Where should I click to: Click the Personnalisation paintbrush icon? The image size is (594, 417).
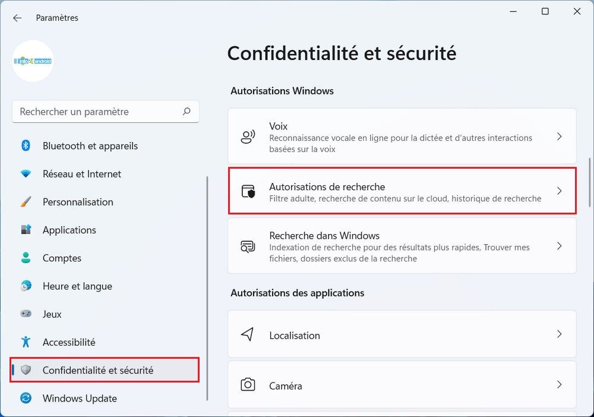pyautogui.click(x=26, y=202)
